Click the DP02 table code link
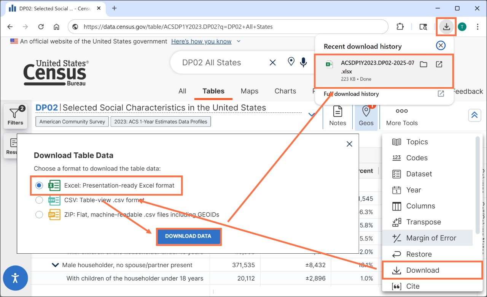The width and height of the screenshot is (487, 297). point(46,107)
